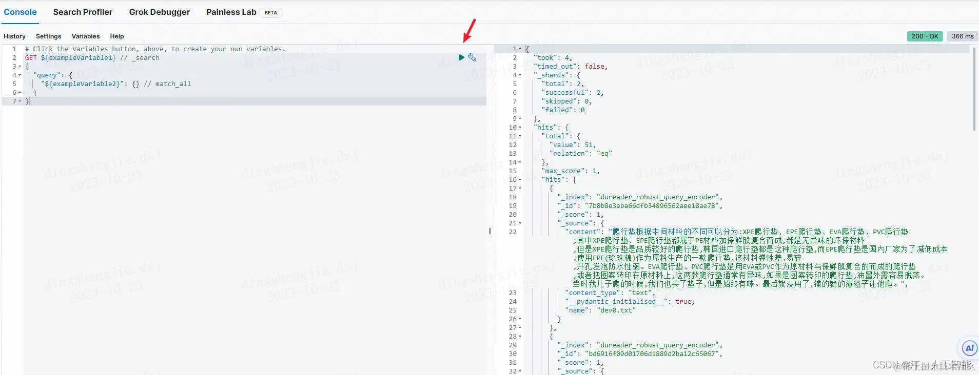Image resolution: width=979 pixels, height=375 pixels.
Task: Click the "_index" line at response line 18
Action: point(640,197)
